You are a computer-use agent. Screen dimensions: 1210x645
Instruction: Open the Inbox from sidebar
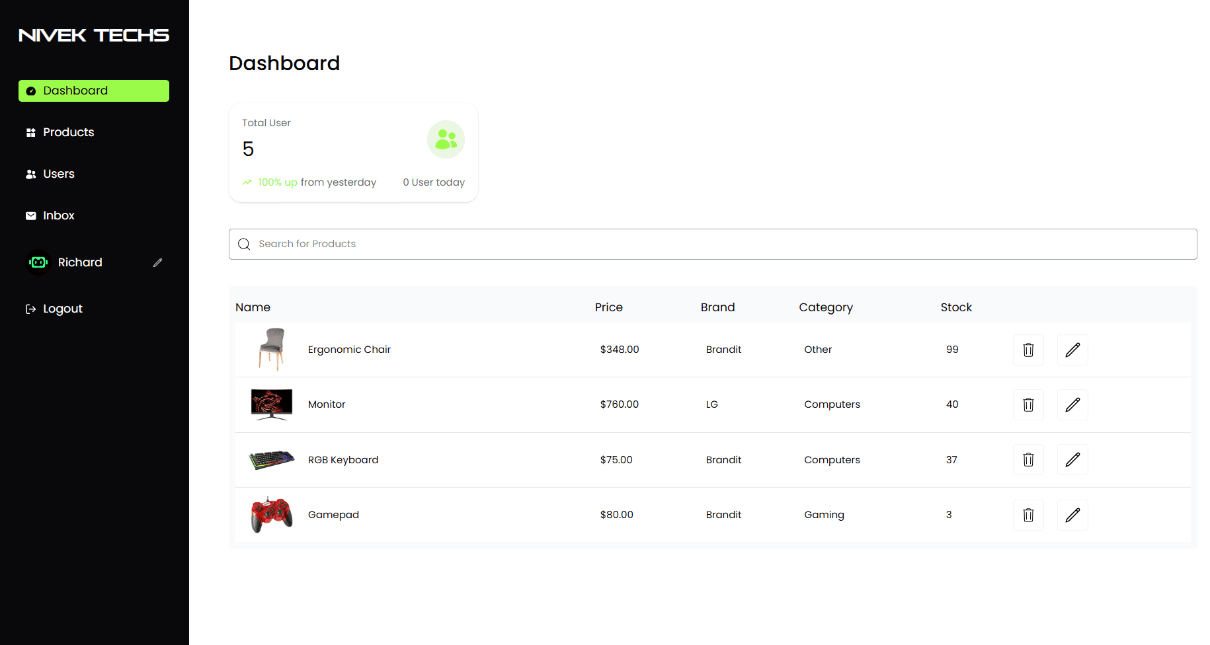(58, 215)
